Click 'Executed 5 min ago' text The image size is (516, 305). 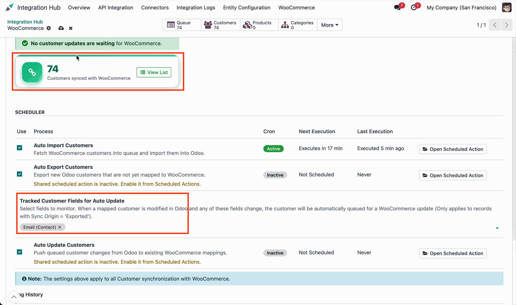click(x=381, y=148)
